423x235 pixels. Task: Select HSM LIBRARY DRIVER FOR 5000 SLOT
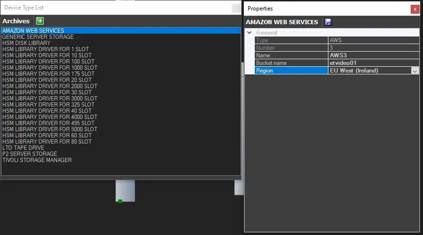coord(49,129)
